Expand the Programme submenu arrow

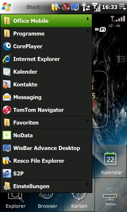pos(88,32)
